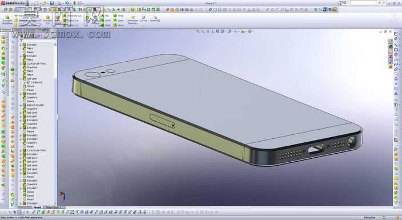402x220 pixels.
Task: Open the Curves dropdown arrow
Action: (144, 26)
